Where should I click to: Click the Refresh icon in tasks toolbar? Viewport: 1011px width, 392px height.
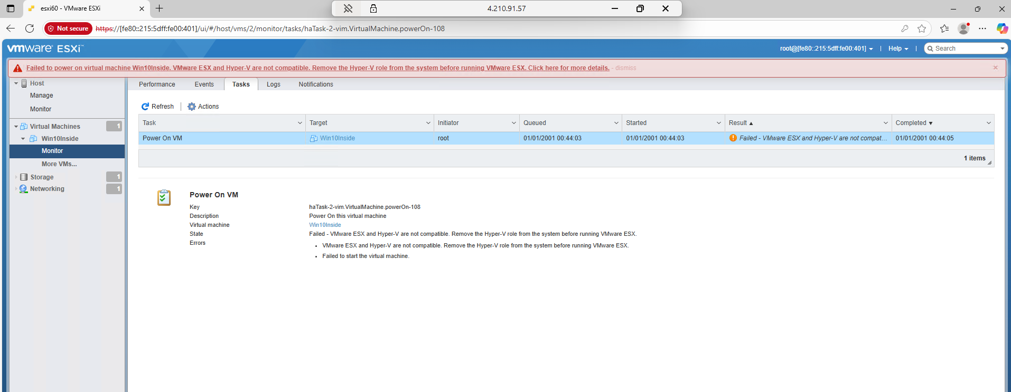click(x=145, y=107)
